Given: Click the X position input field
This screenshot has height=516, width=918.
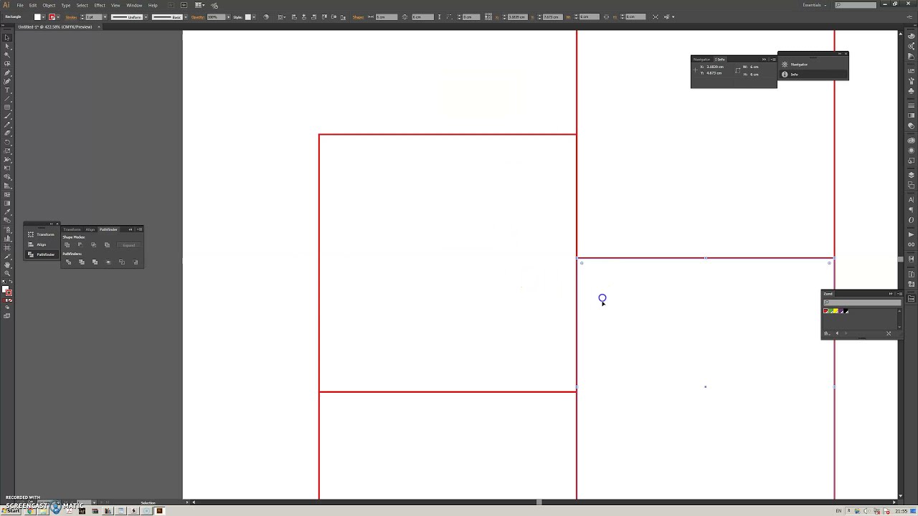Looking at the screenshot, I should [518, 16].
